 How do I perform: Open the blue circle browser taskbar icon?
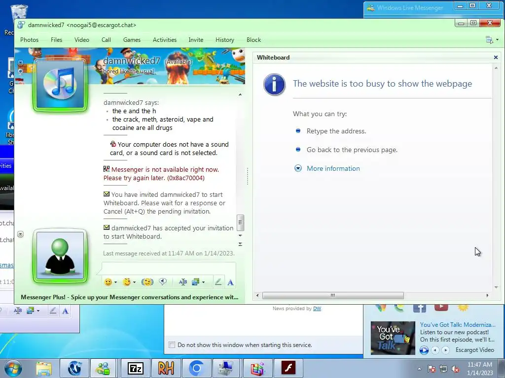[196, 368]
